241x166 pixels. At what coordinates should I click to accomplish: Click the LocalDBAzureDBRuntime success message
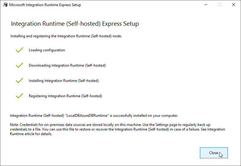pyautogui.click(x=94, y=116)
